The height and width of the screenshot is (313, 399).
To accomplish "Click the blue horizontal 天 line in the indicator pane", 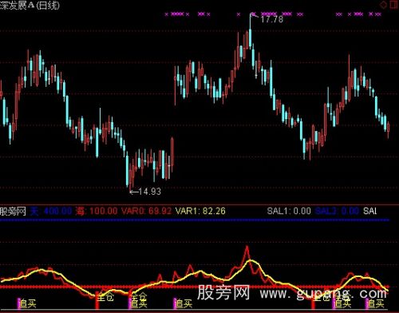I will [x=195, y=220].
